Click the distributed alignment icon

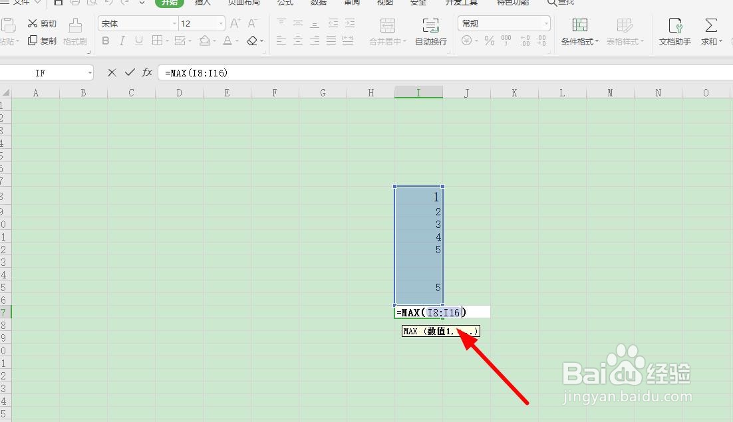click(x=348, y=41)
